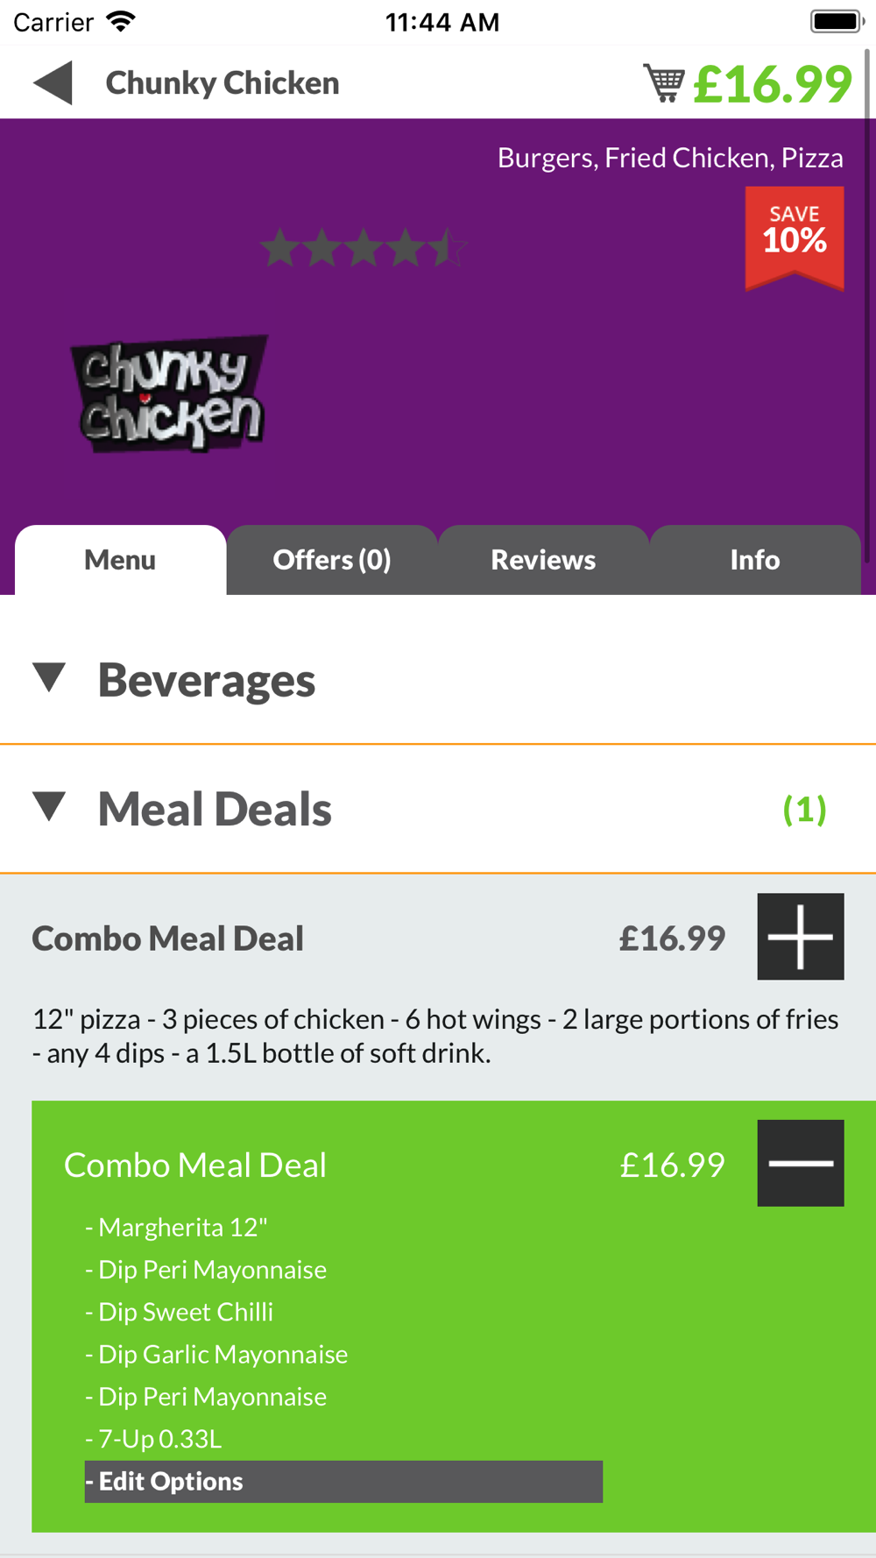The height and width of the screenshot is (1558, 876).
Task: Tap the Chunky Chicken logo image
Action: 169,393
